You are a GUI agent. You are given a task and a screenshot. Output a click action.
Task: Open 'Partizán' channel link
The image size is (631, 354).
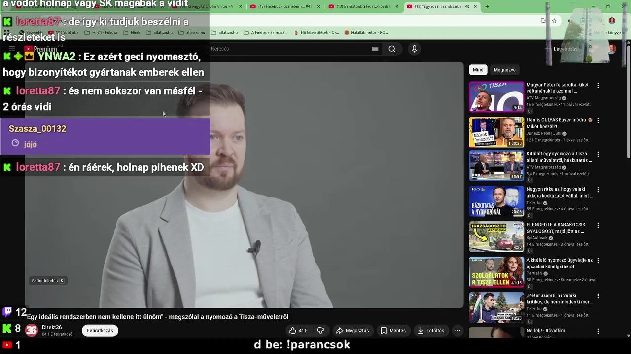click(x=537, y=273)
